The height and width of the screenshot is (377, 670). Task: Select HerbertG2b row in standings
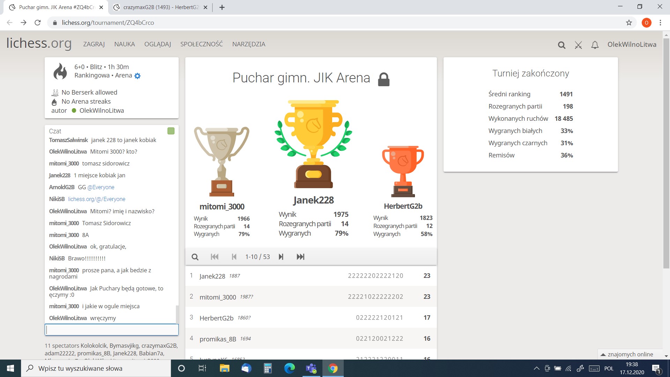tap(311, 318)
